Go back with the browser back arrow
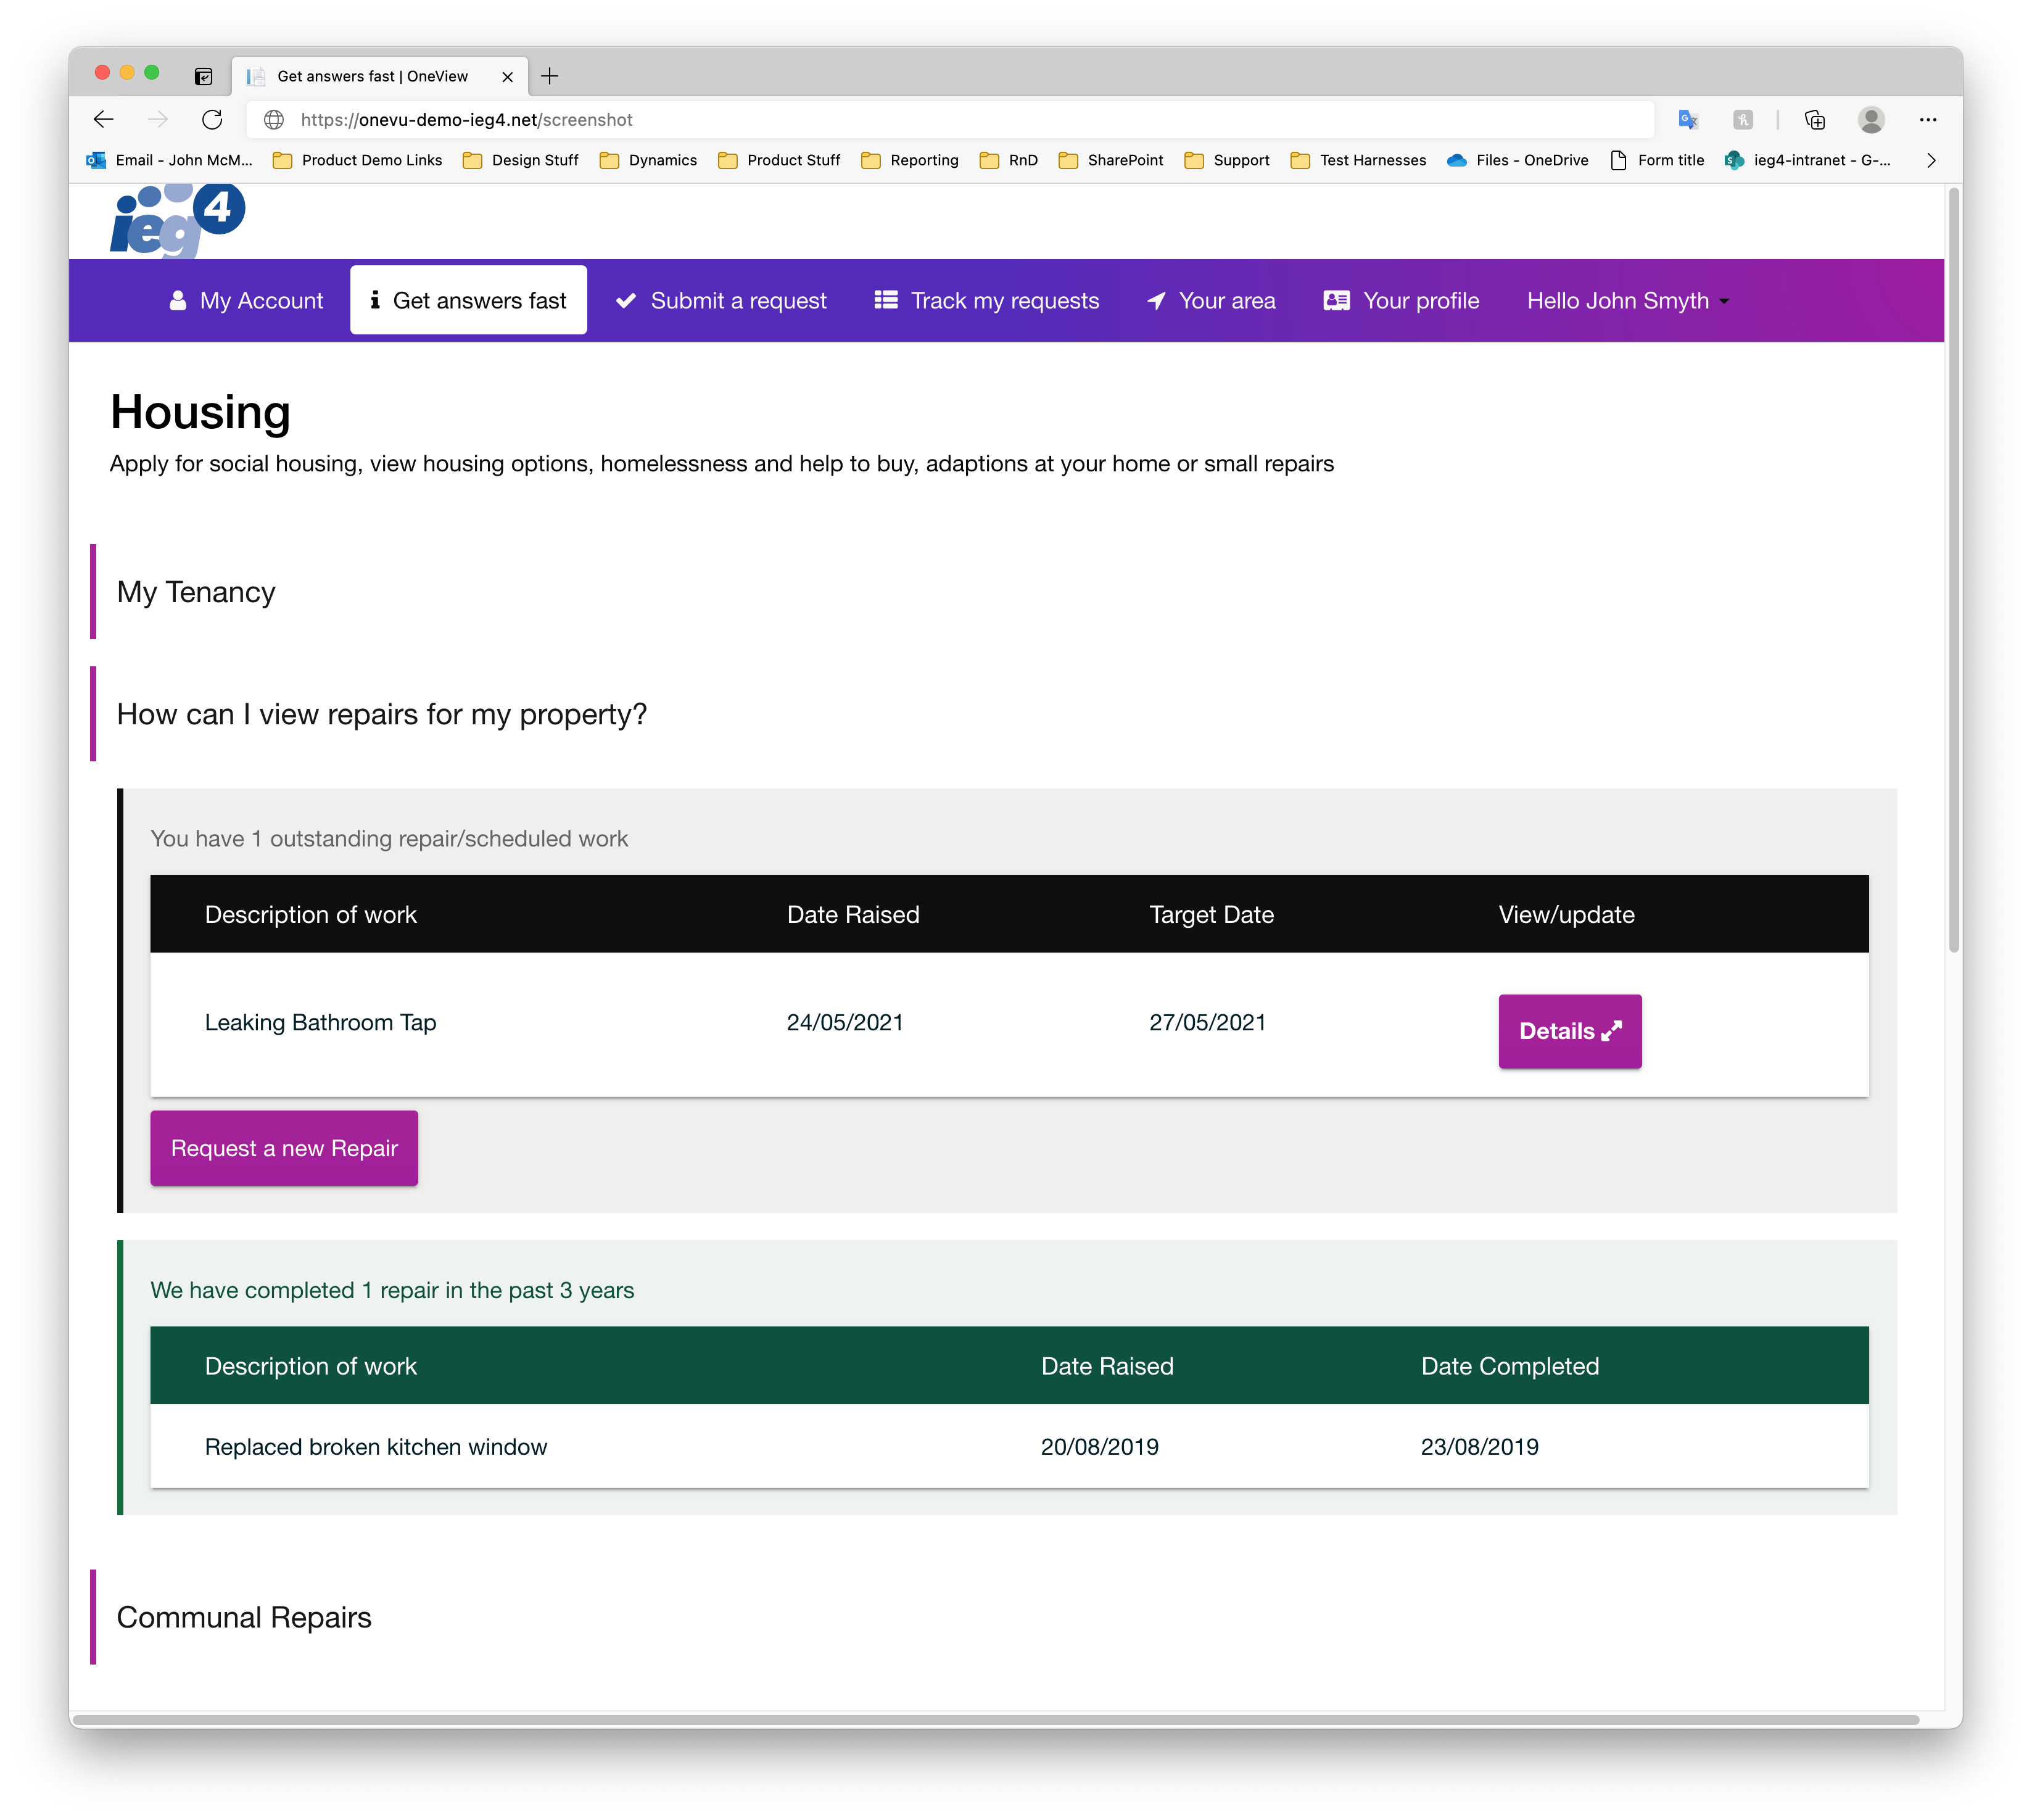This screenshot has width=2032, height=1820. pos(103,120)
